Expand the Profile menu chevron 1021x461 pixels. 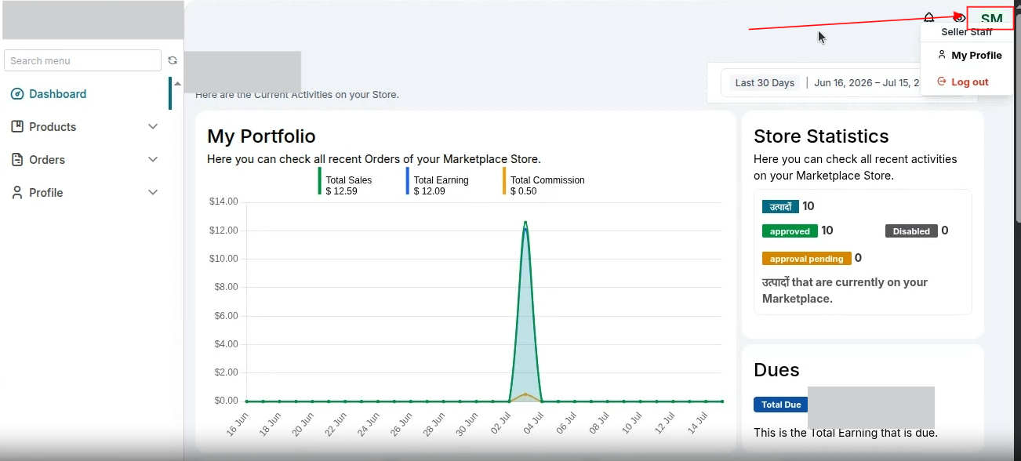point(153,192)
